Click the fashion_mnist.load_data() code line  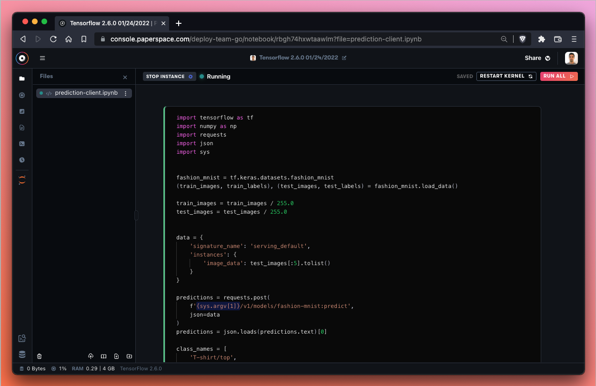tap(317, 186)
